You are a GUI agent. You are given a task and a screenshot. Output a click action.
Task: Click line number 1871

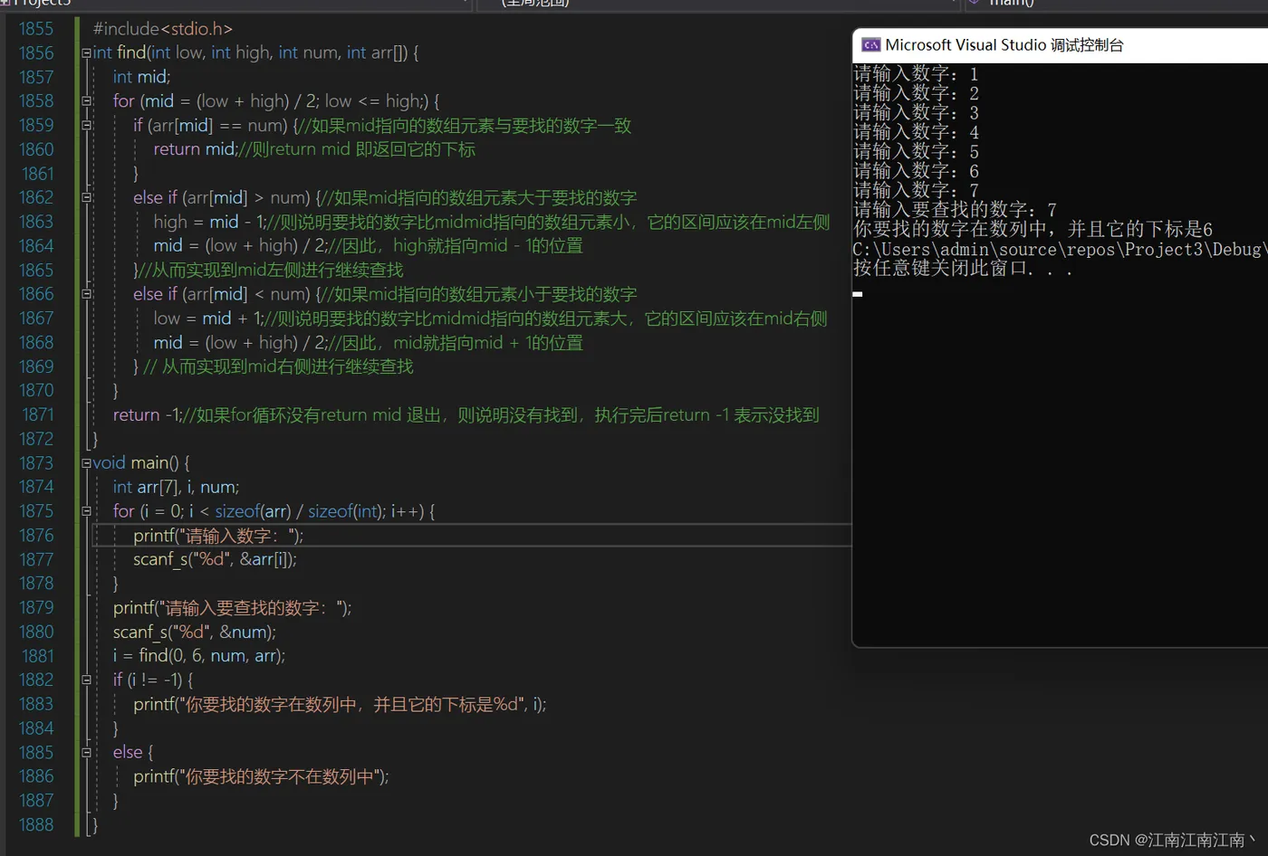coord(36,414)
